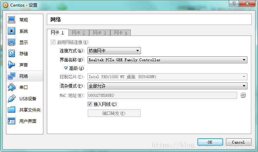Click the 系统 label in sidebar
258x152 pixels.
coord(24,31)
